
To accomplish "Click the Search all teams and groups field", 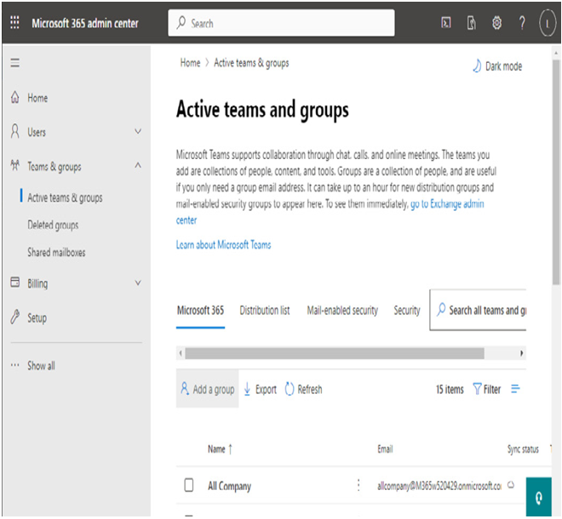I will [478, 310].
